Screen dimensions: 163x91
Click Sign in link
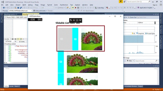coord(155,5)
